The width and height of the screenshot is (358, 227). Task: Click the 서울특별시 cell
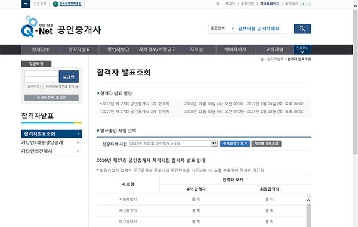point(128,199)
